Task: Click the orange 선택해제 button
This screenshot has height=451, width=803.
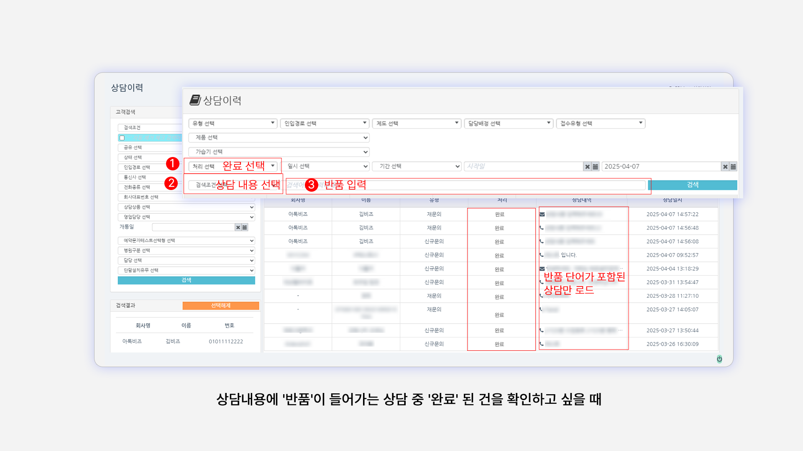Action: click(221, 306)
